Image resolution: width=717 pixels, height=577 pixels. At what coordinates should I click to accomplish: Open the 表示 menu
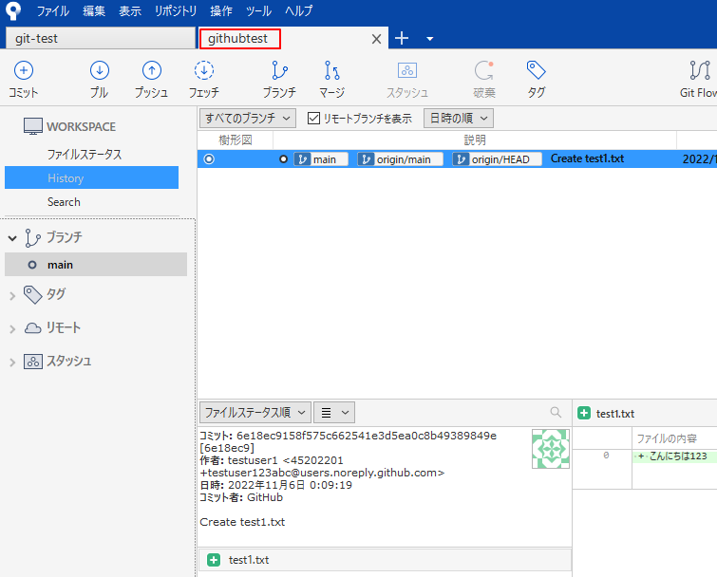130,11
